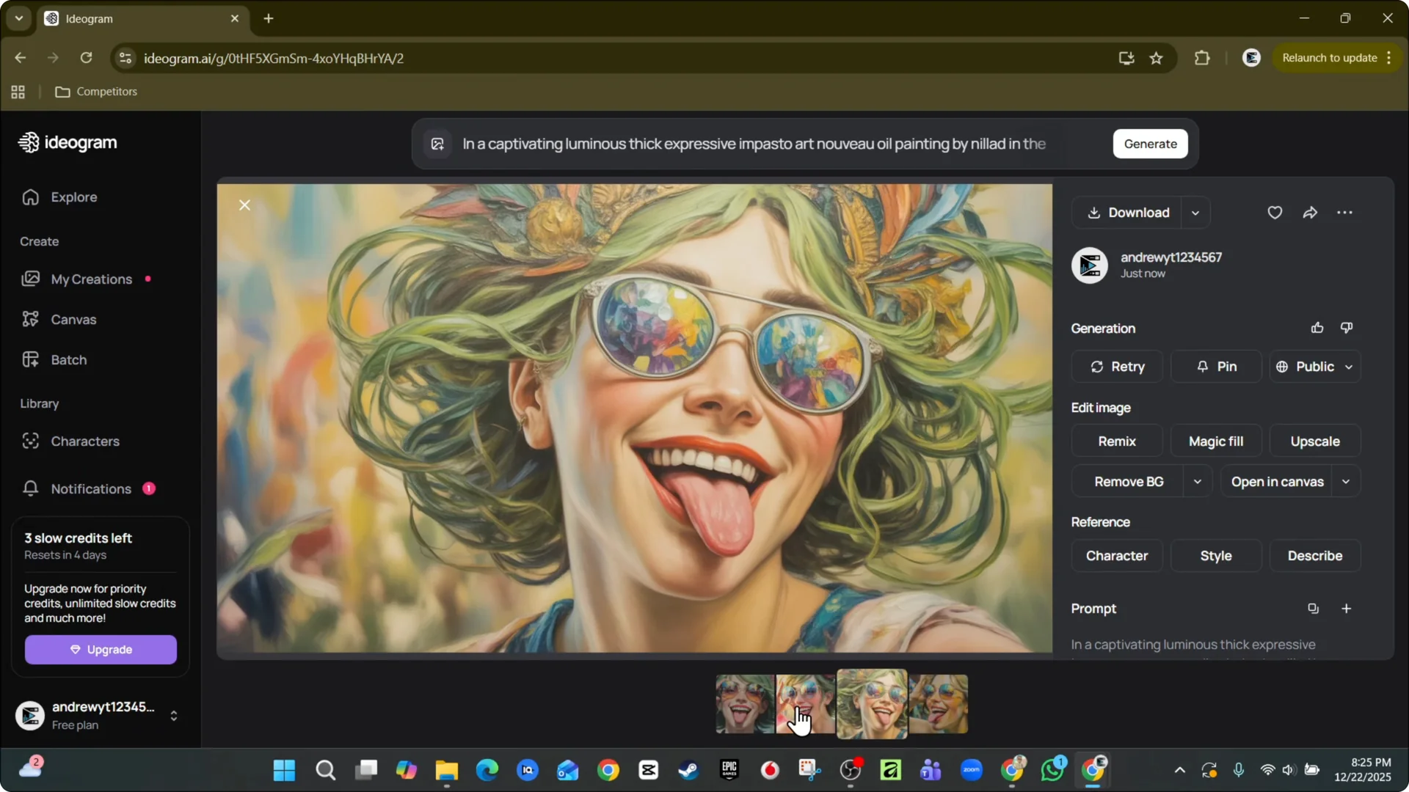Screen dimensions: 1409x792
Task: Select the last image thumbnail
Action: tap(939, 703)
